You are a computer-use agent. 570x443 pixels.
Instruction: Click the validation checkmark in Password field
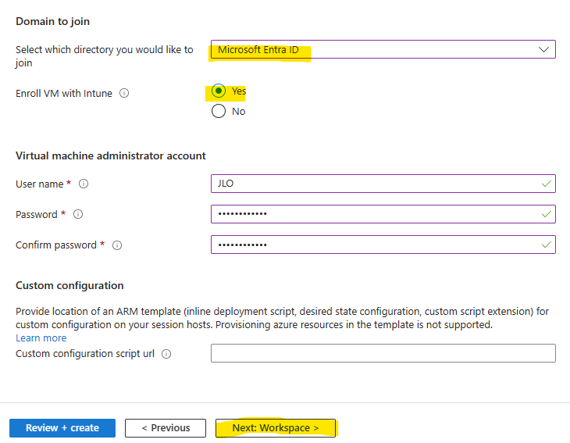(546, 214)
